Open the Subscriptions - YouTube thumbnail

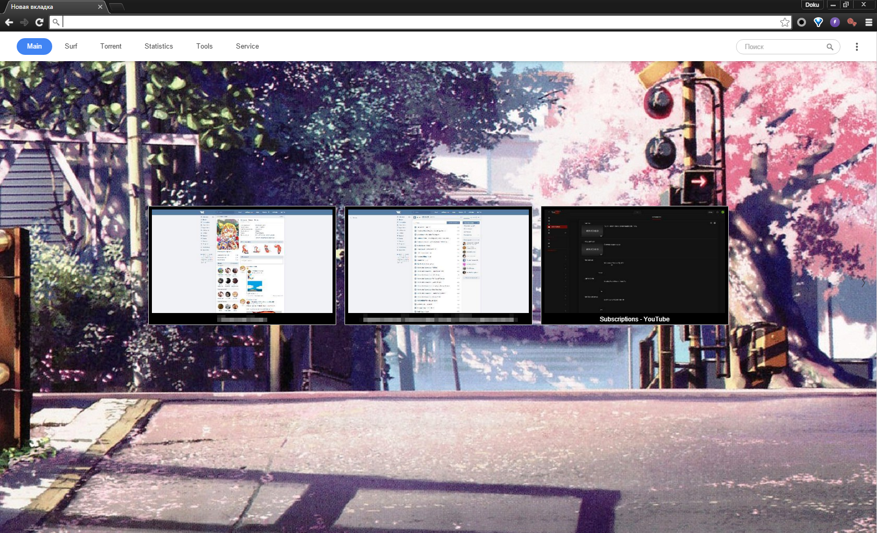[x=635, y=265]
